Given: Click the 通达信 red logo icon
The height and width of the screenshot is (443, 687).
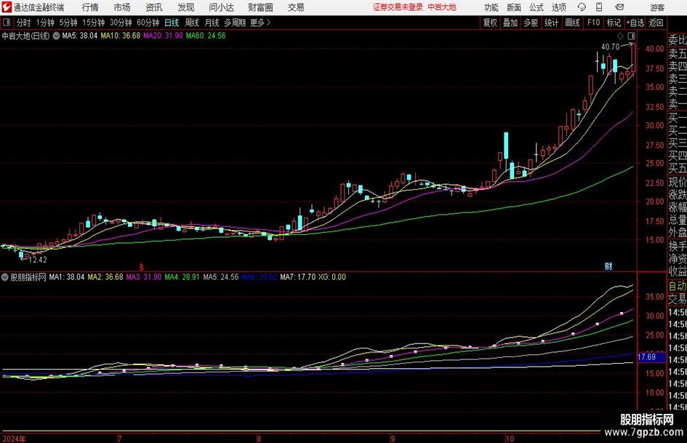Looking at the screenshot, I should pos(7,7).
